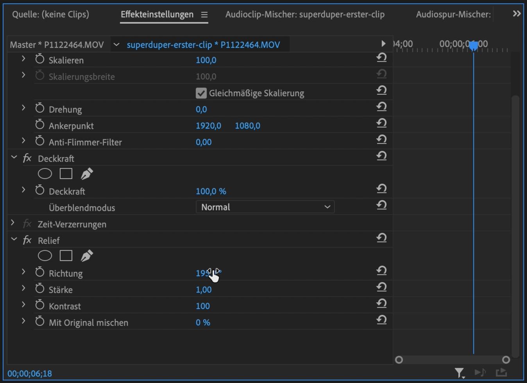Screen dimensions: 527x383
Task: Open the Quelle (keine Clips) tab
Action: coord(50,14)
